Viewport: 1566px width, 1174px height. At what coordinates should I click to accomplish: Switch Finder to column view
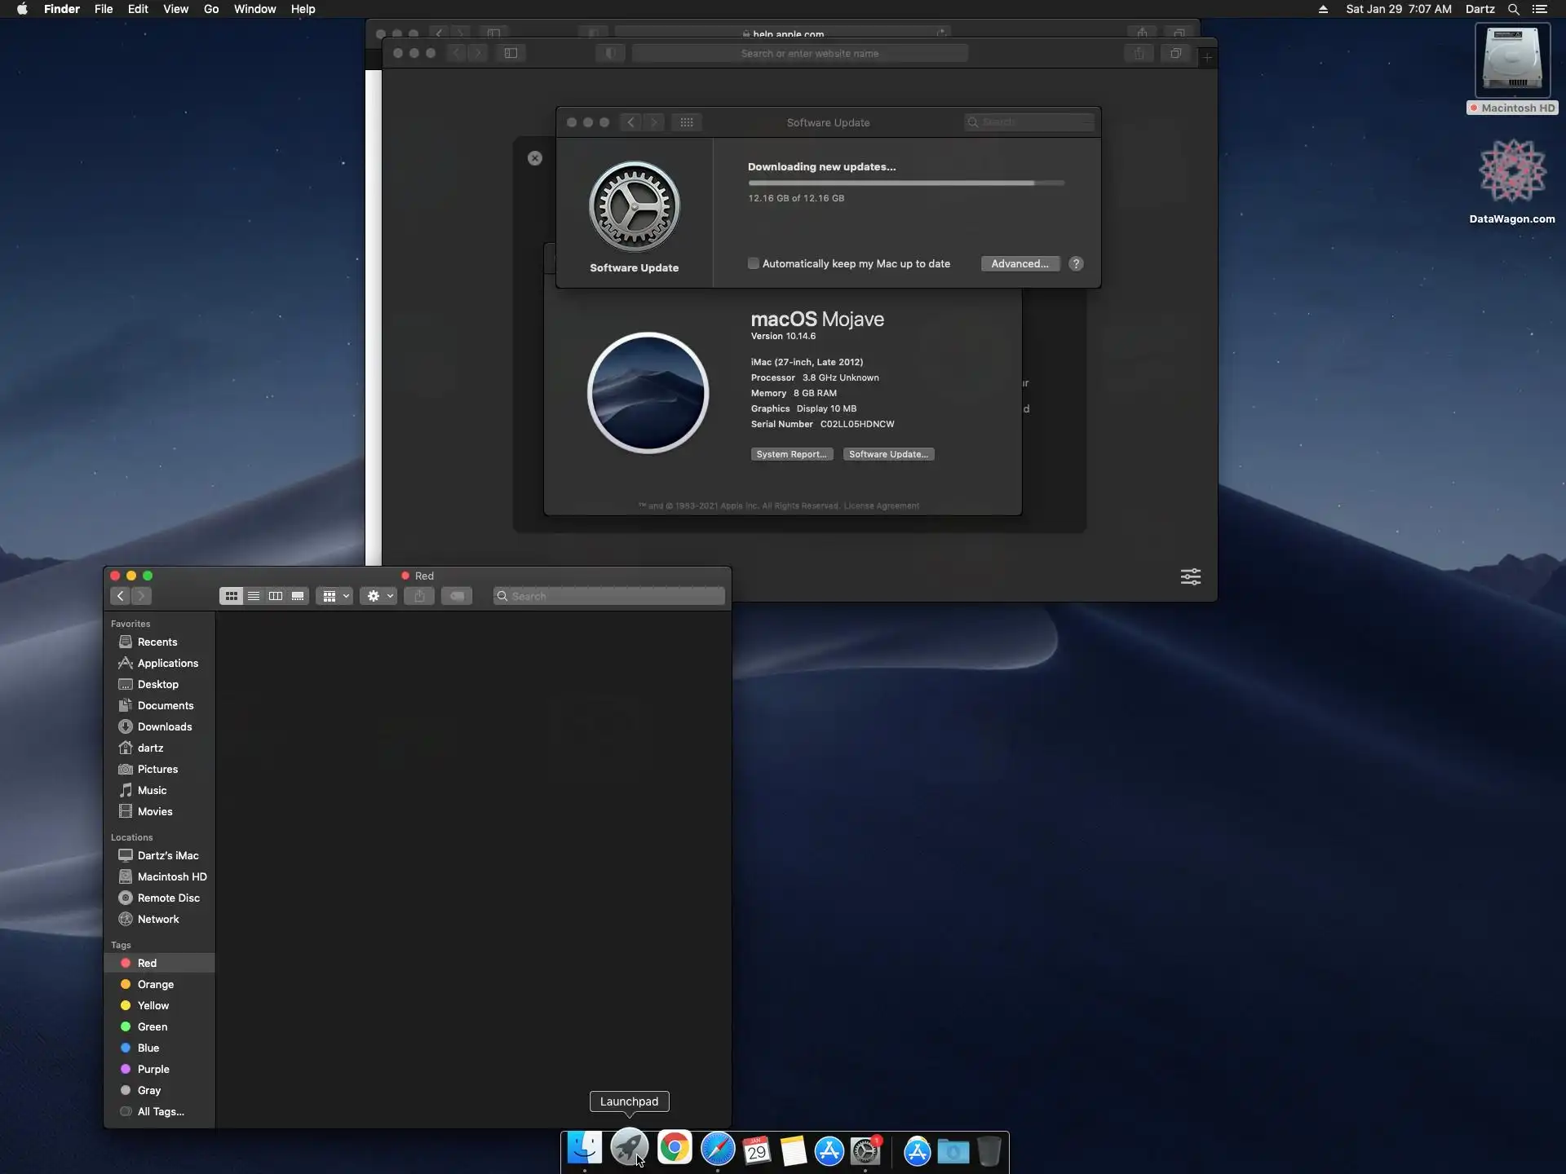(276, 596)
